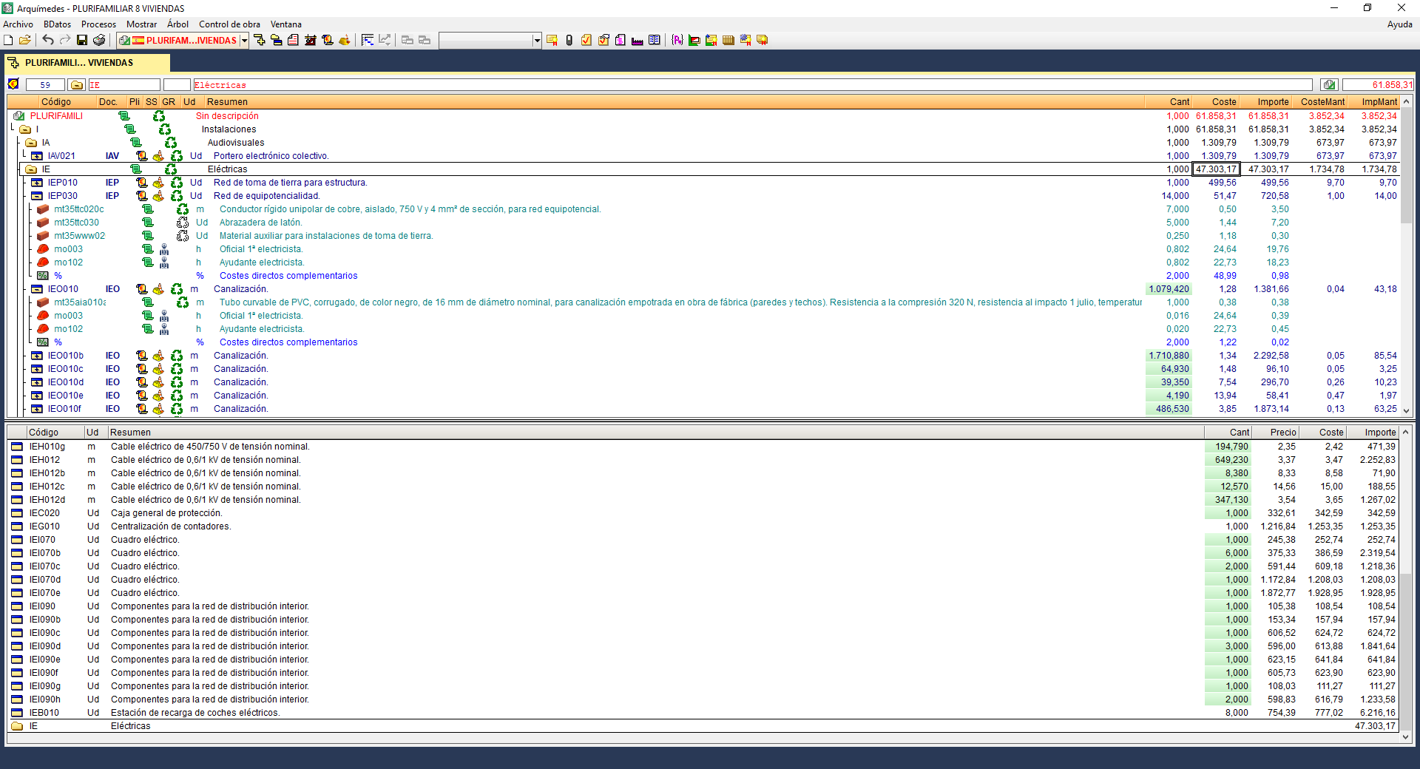Click the toolbar icon left of the document icon
Image resolution: width=1420 pixels, height=769 pixels.
[x=277, y=40]
